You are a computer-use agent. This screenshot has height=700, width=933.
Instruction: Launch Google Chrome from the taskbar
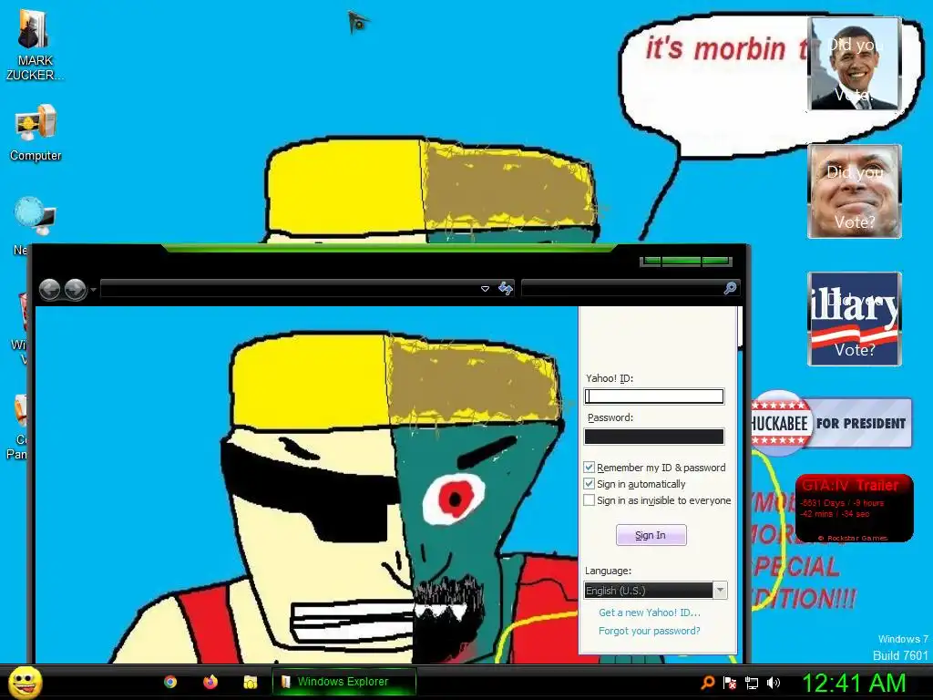(x=170, y=682)
